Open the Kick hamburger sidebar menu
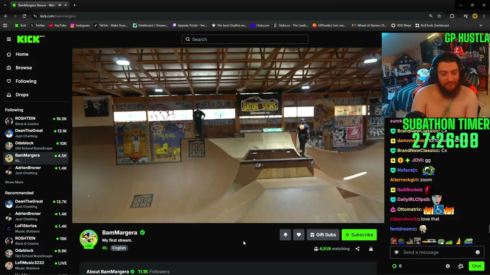This screenshot has width=490, height=275. click(9, 39)
